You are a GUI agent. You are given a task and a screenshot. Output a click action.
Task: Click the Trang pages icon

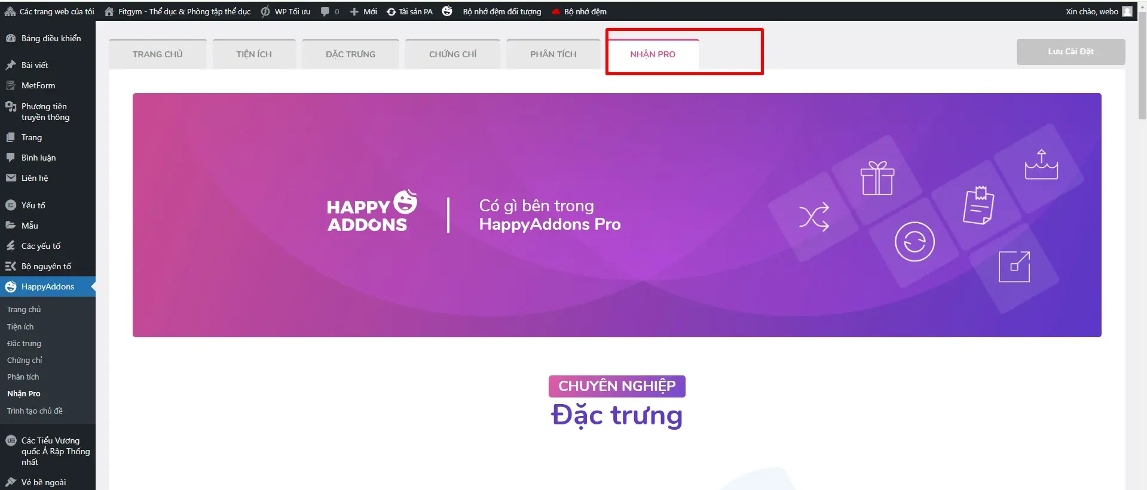click(11, 137)
